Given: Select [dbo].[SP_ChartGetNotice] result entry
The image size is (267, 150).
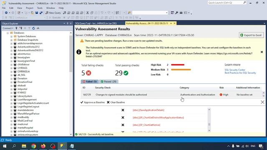Looking at the screenshot, I should (x=146, y=125).
